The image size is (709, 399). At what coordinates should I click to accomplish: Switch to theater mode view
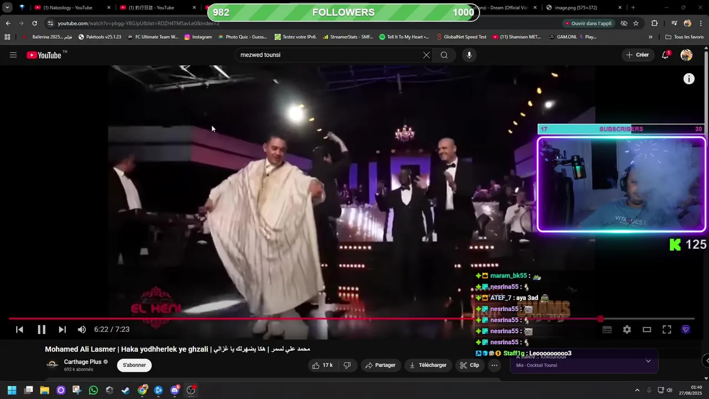coord(647,329)
